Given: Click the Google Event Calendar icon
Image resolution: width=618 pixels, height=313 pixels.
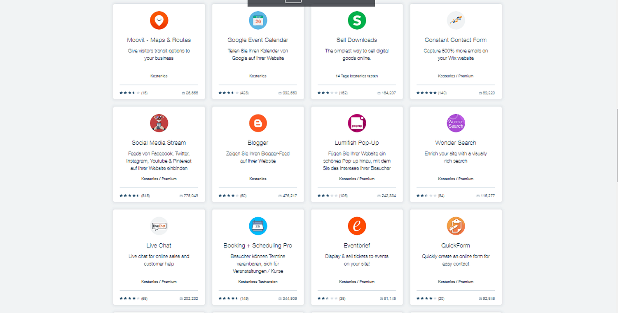Looking at the screenshot, I should 258,21.
